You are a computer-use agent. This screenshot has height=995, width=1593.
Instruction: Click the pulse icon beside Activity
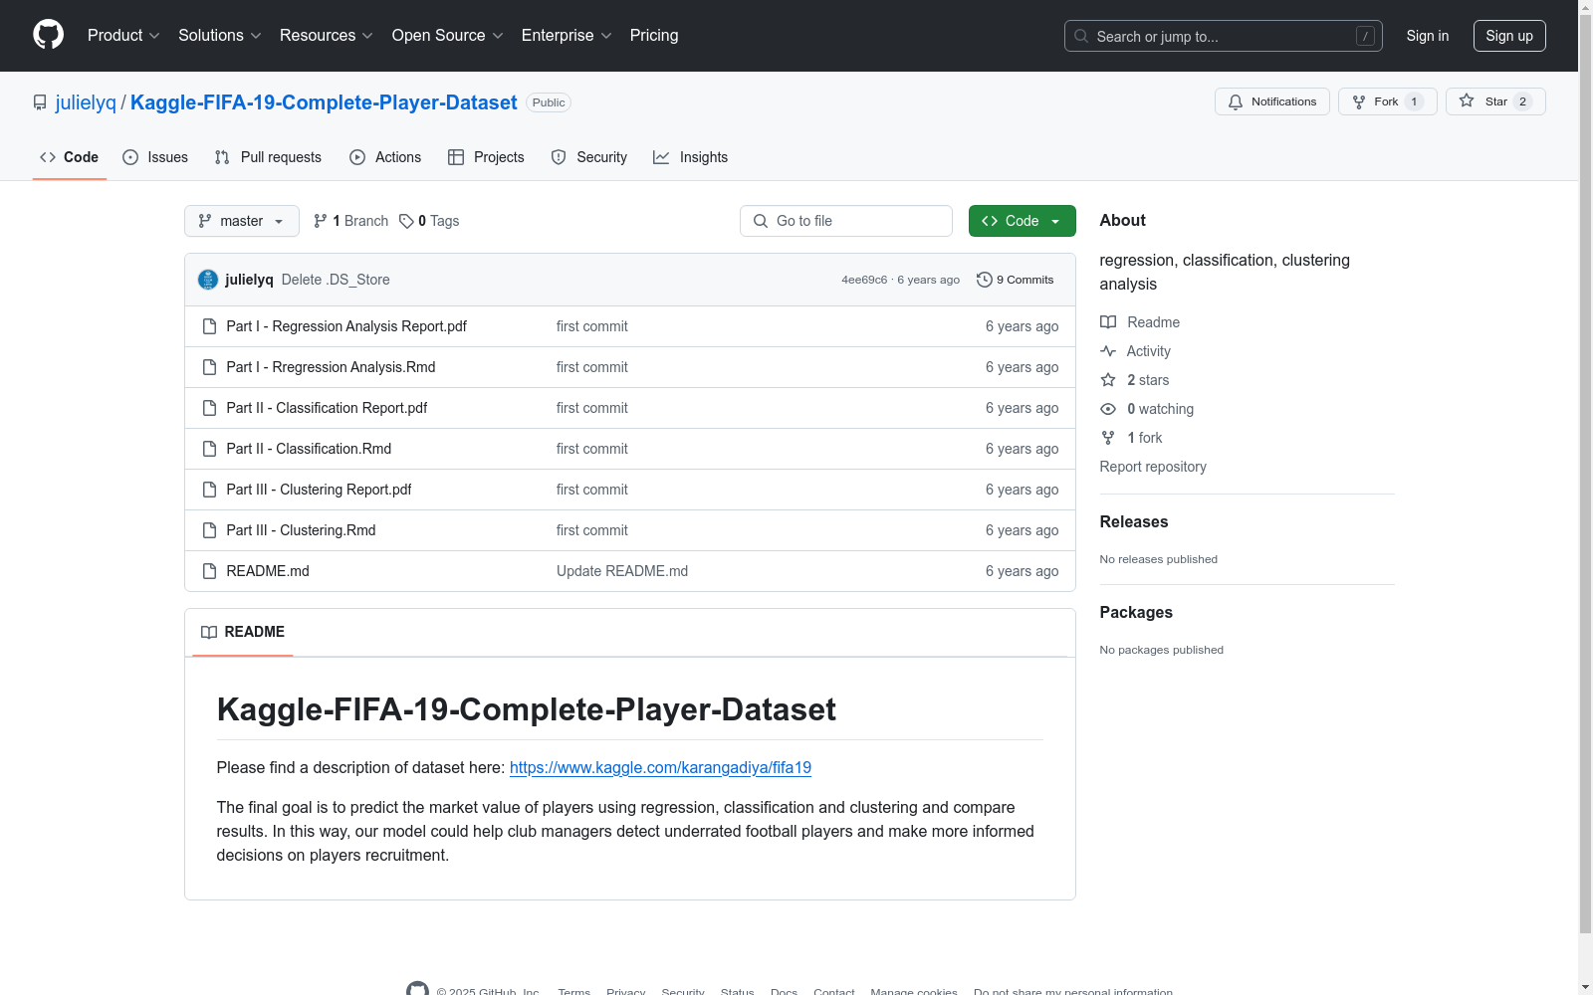(x=1108, y=351)
